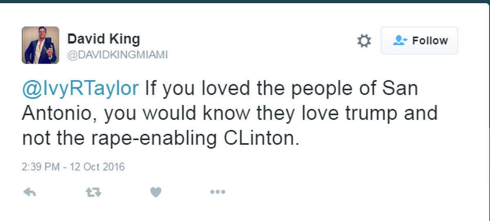Retweet David King's tweet
The height and width of the screenshot is (221, 490).
click(93, 192)
